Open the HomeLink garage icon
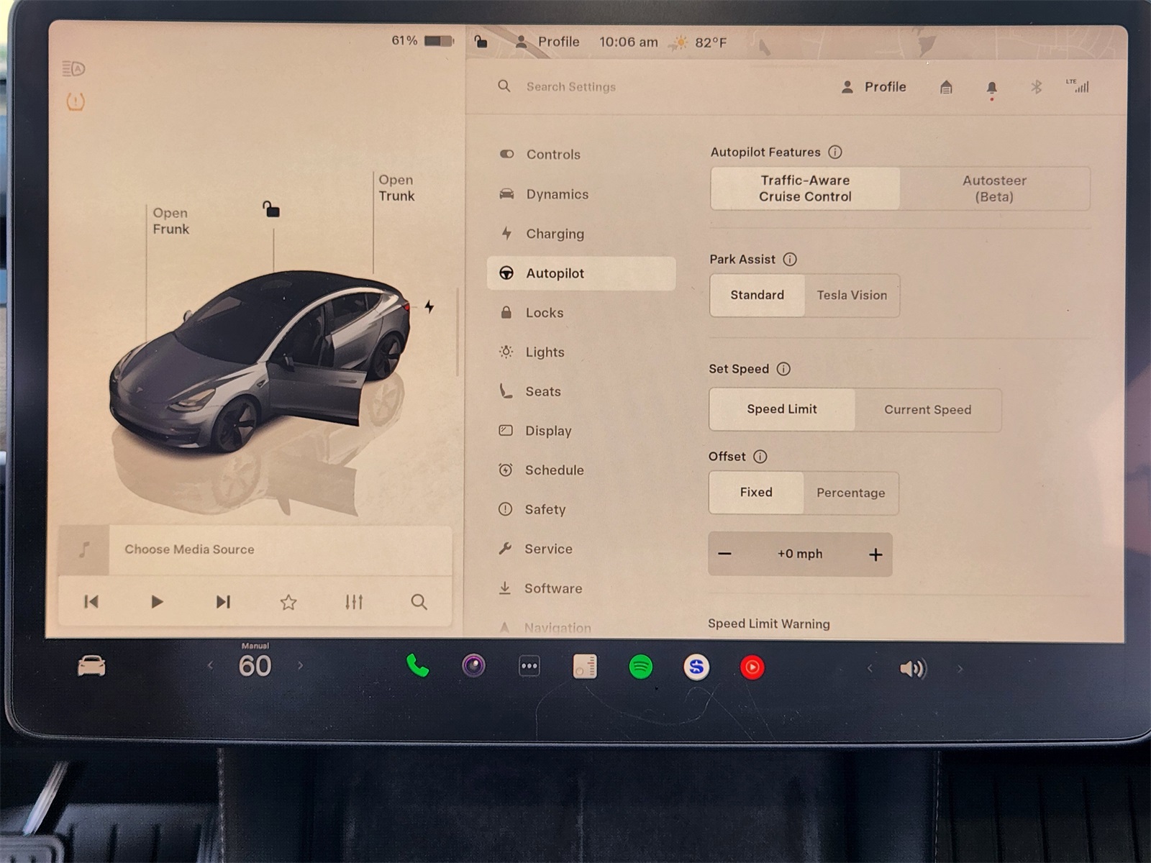Image resolution: width=1151 pixels, height=863 pixels. click(946, 87)
